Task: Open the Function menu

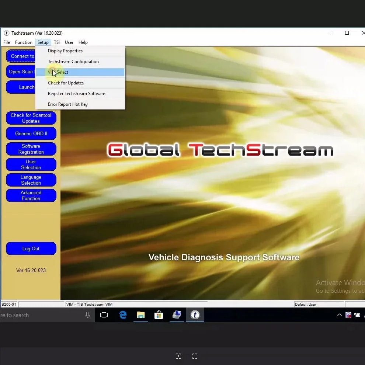Action: [x=24, y=42]
